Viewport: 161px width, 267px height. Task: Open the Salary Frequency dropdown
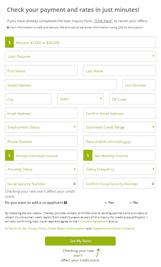point(119,169)
